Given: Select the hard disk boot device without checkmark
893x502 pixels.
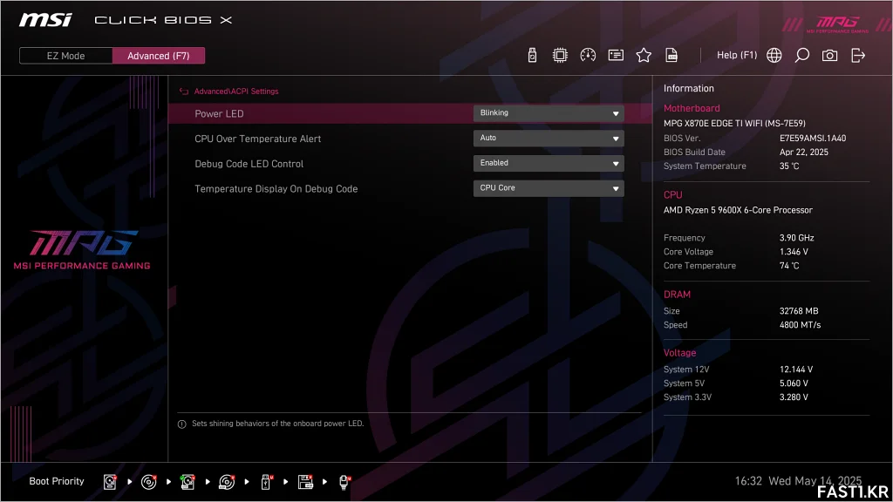Looking at the screenshot, I should tap(110, 482).
